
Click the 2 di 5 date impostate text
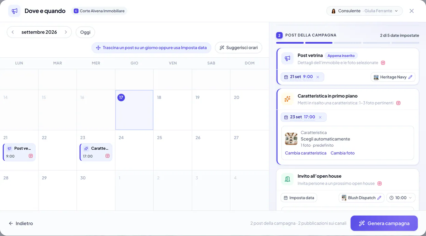pyautogui.click(x=399, y=35)
